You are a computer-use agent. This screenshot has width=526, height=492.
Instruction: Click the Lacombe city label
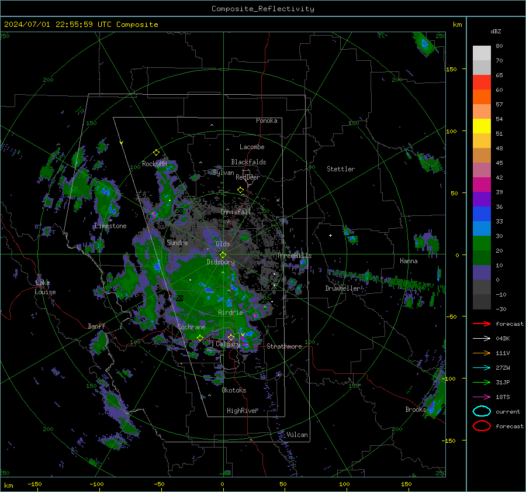(x=252, y=147)
